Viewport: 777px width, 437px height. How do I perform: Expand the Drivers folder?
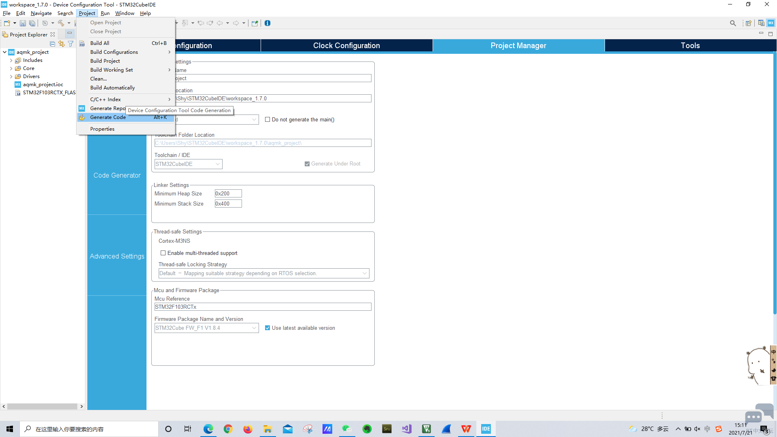tap(11, 76)
